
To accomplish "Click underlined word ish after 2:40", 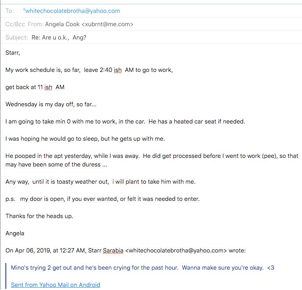I will [x=118, y=70].
